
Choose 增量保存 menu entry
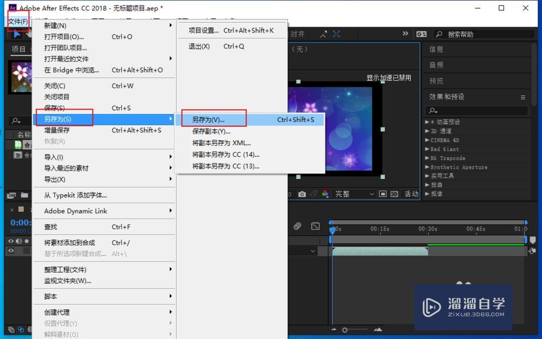pyautogui.click(x=105, y=130)
